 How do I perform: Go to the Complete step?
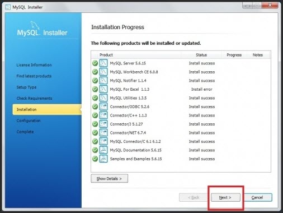pyautogui.click(x=25, y=132)
